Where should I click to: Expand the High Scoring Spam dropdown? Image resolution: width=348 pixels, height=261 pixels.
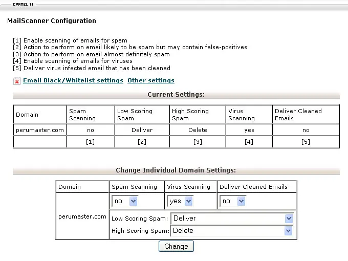click(x=232, y=231)
